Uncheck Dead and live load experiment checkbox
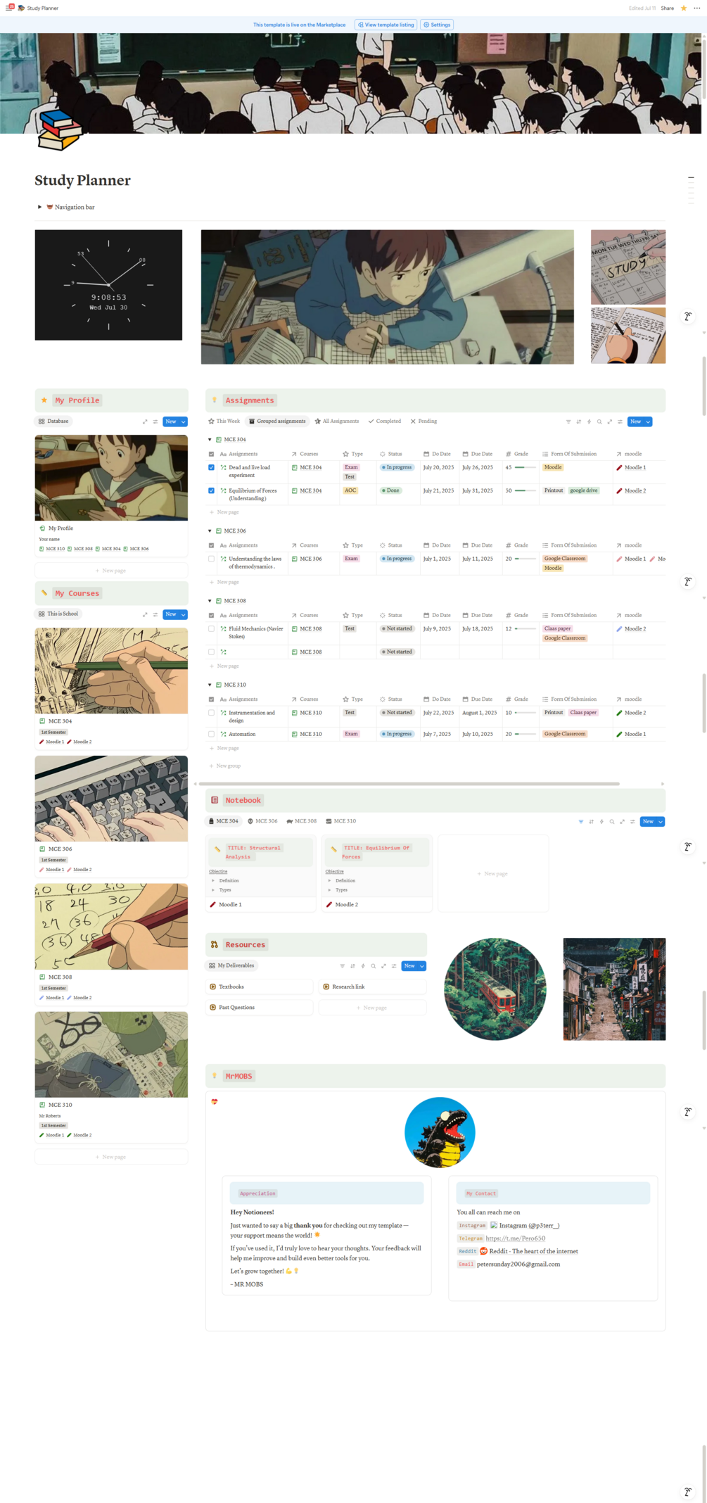 coord(211,467)
